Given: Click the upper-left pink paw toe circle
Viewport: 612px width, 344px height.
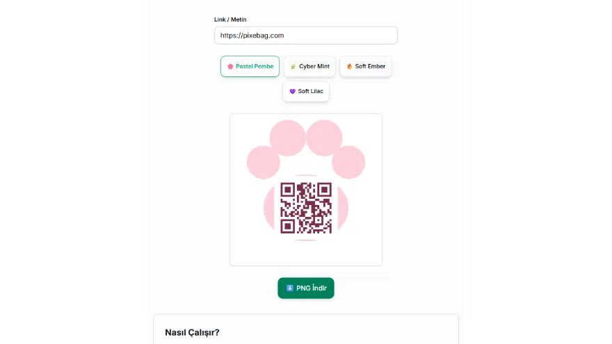Looking at the screenshot, I should pyautogui.click(x=288, y=138).
